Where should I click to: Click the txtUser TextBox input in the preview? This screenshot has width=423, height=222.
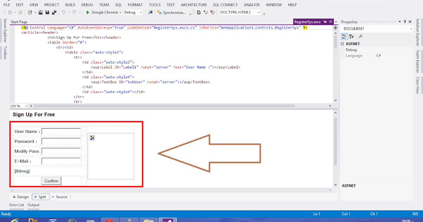click(x=61, y=131)
